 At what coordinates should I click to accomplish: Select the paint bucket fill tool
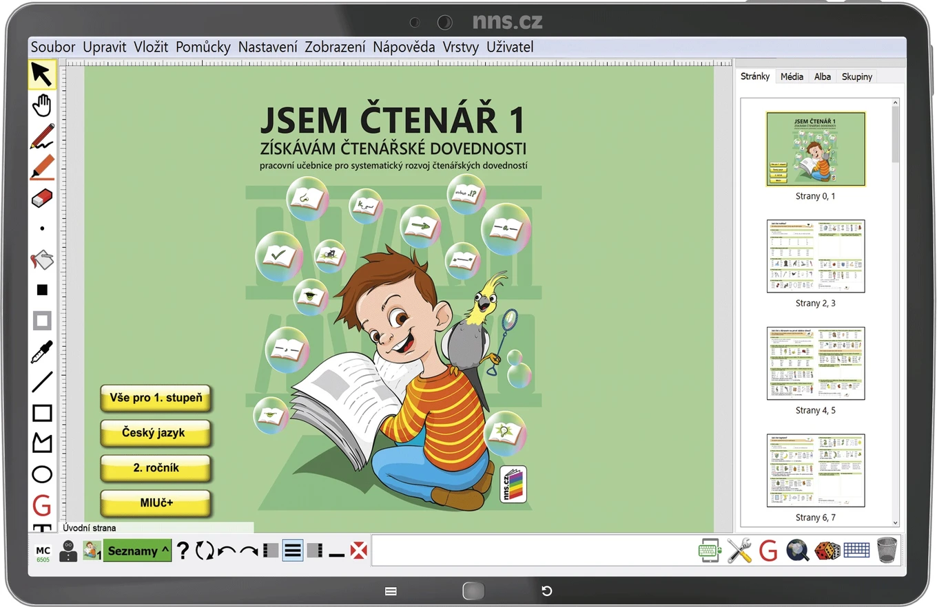coord(42,259)
